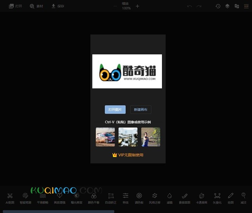Switch language with the translate icon
This screenshot has width=252, height=213.
click(x=237, y=6)
